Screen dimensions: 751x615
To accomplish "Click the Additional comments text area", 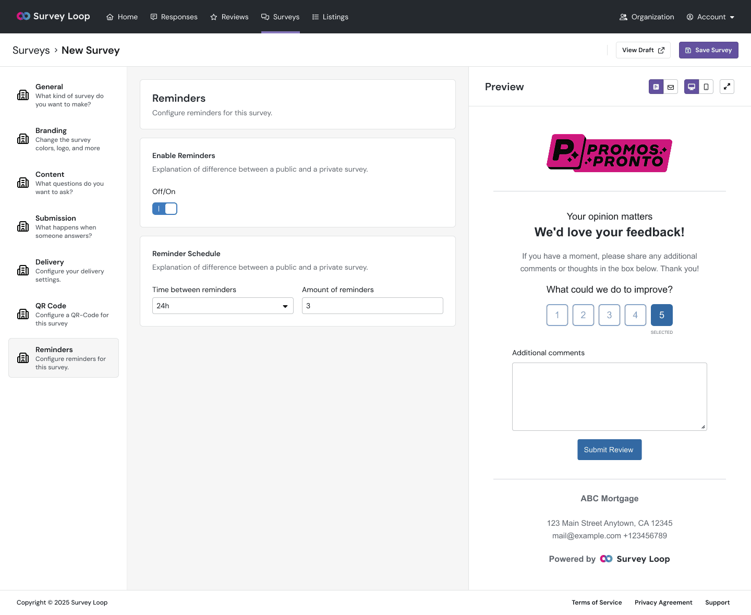I will point(609,396).
